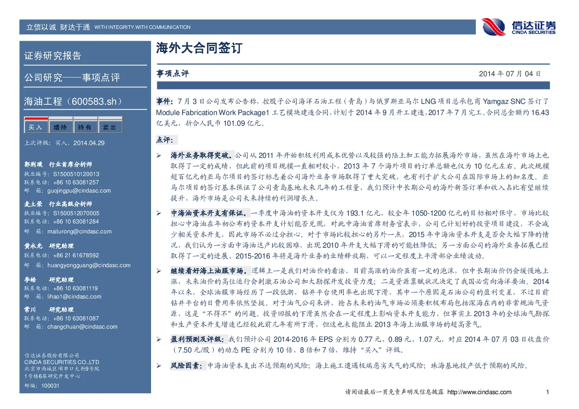Click 信达证券股份有限公司 in sidebar footer
Viewport: 579px width, 409px height.
click(52, 355)
